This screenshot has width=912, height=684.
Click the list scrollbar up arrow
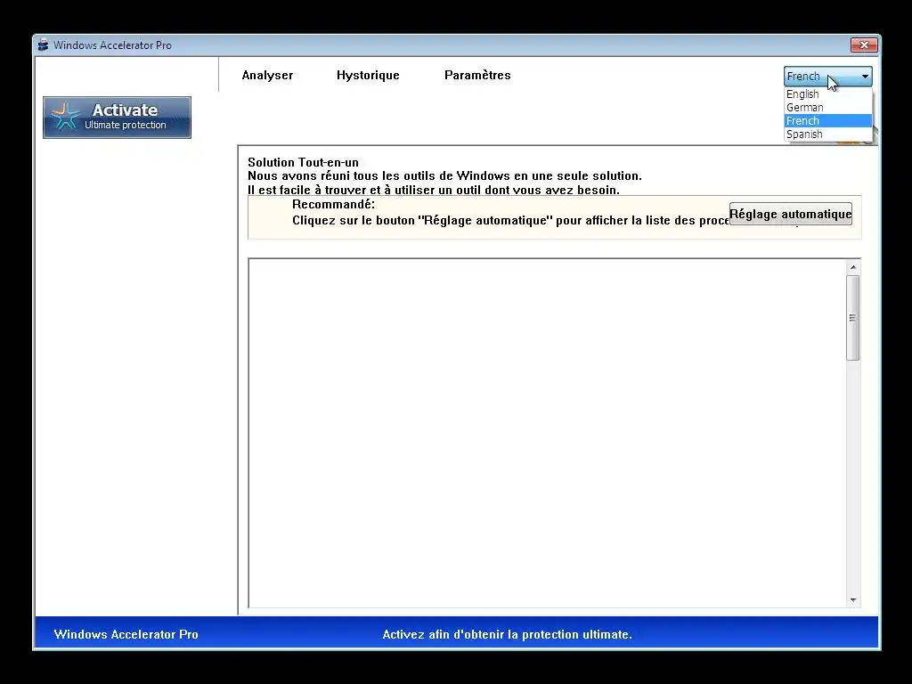point(852,267)
